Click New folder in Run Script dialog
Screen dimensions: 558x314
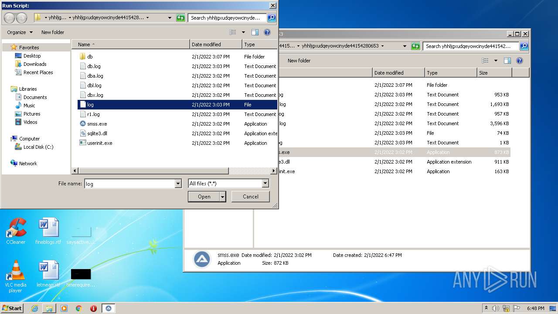pyautogui.click(x=53, y=32)
